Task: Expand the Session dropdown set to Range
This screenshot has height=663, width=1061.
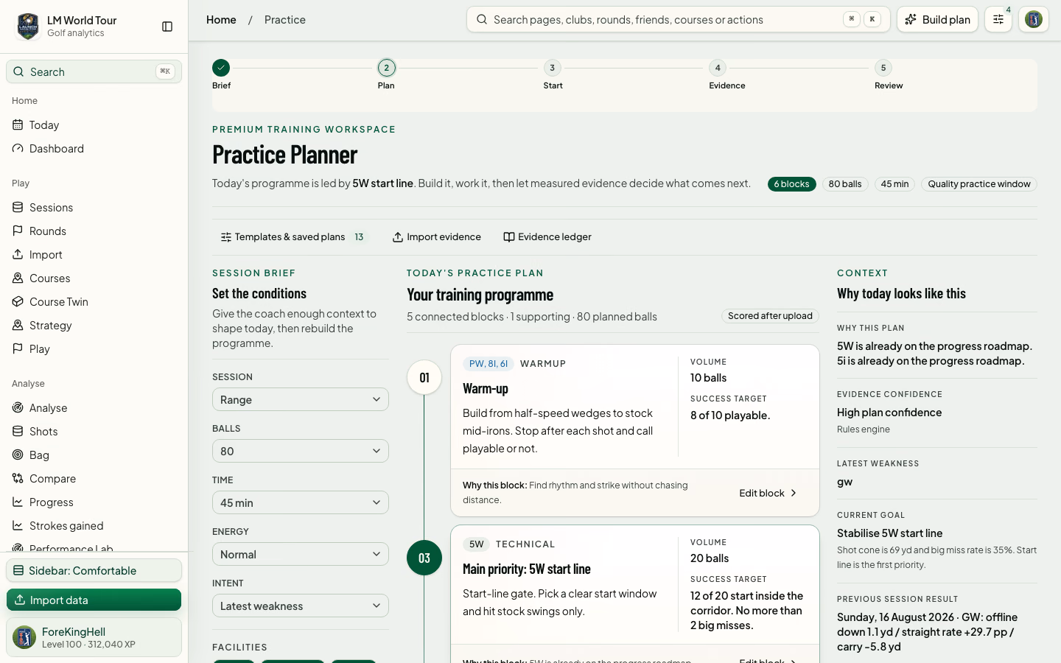Action: click(301, 399)
